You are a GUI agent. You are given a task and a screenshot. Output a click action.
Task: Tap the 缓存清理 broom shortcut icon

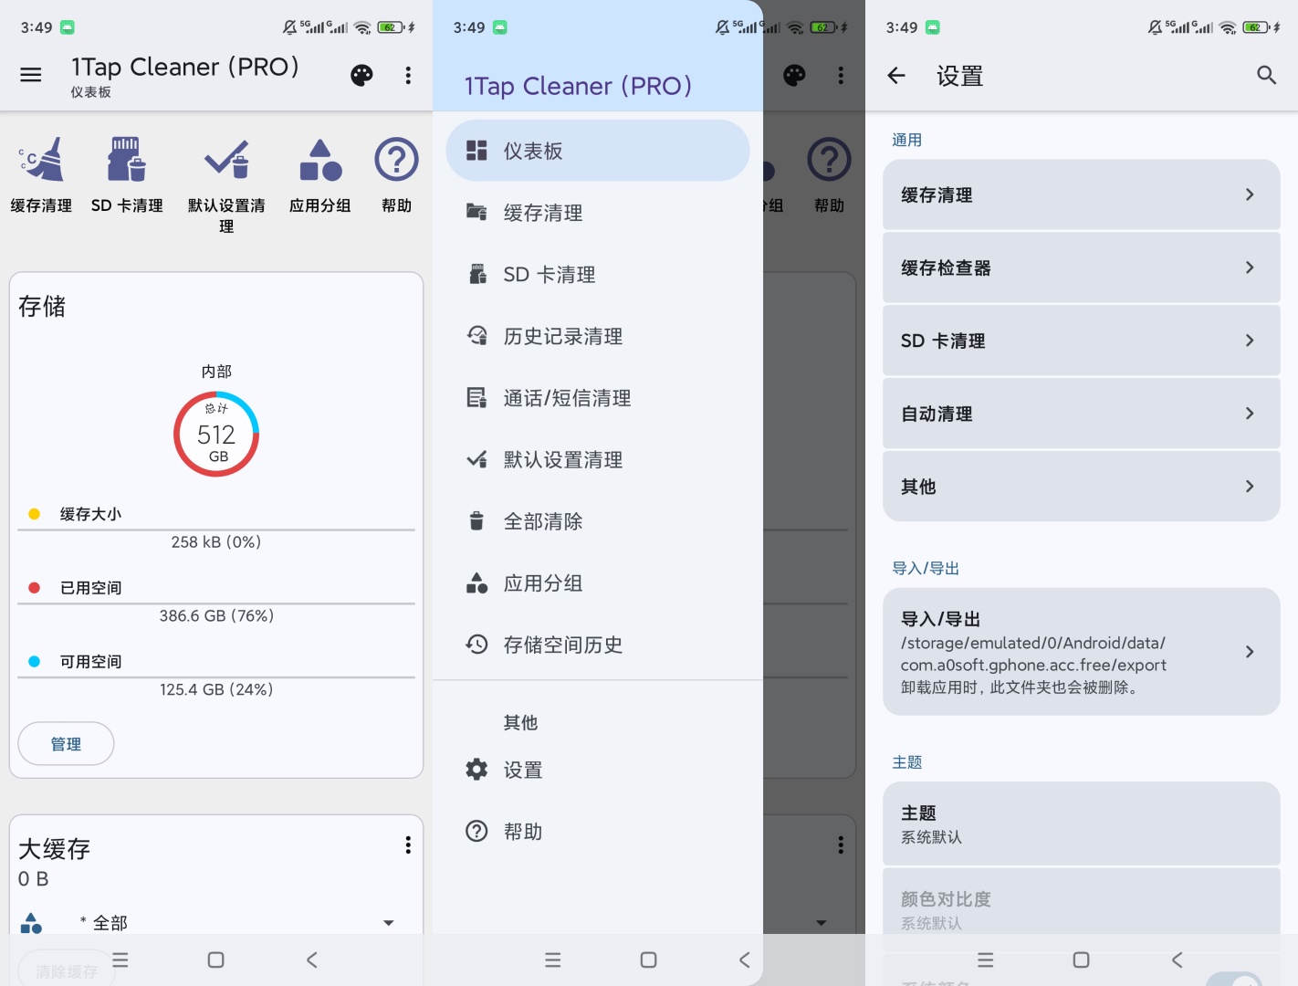[41, 160]
